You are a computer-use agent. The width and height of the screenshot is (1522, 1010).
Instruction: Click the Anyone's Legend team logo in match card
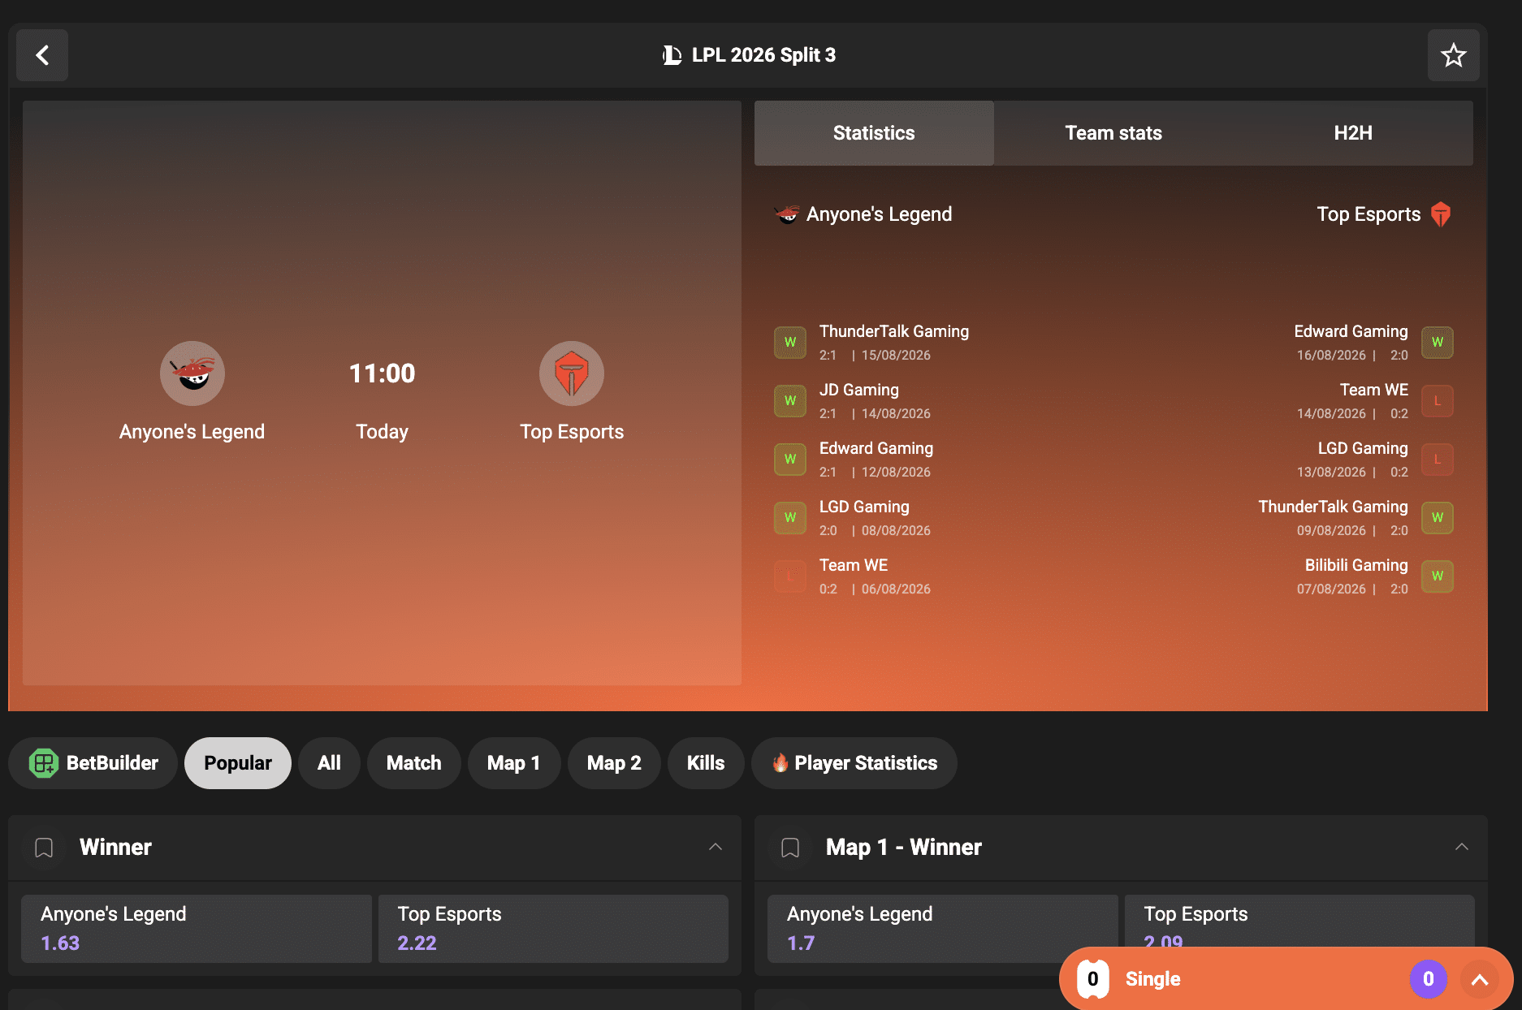pos(192,373)
